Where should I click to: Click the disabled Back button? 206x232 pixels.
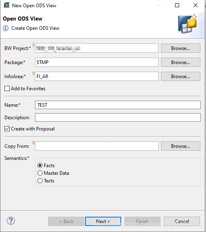(x=66, y=222)
